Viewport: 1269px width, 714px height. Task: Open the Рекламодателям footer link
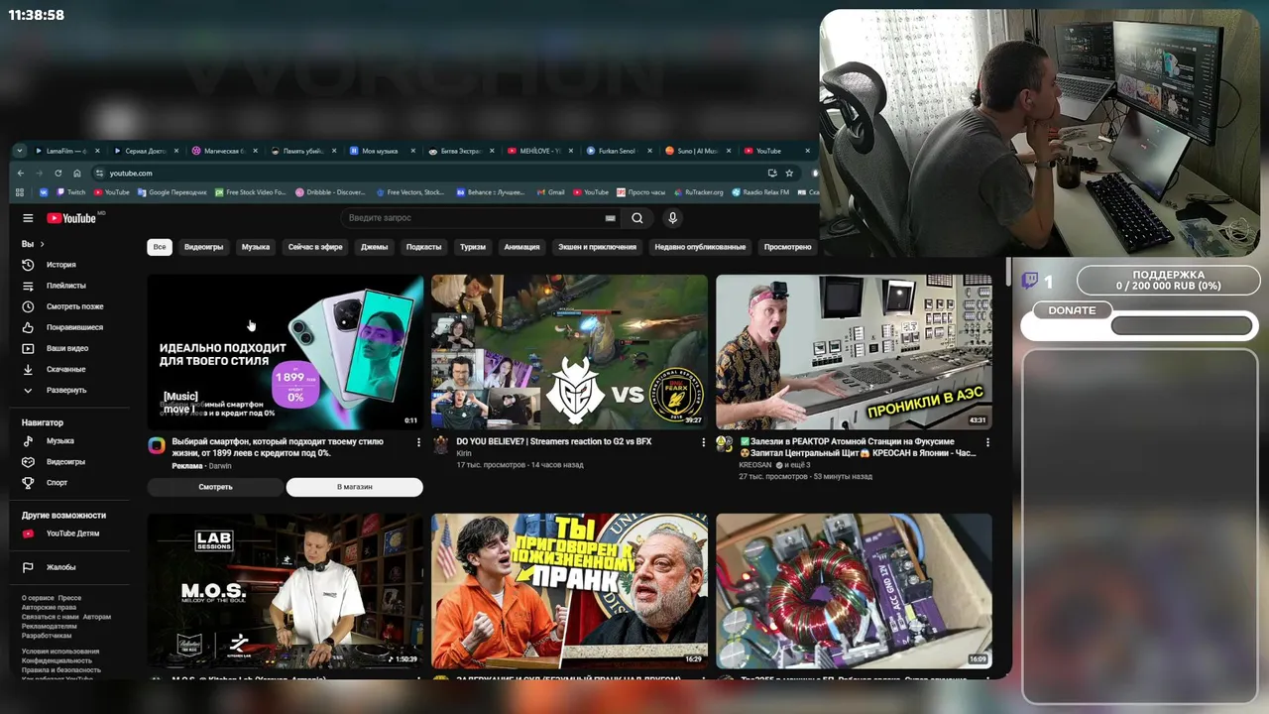49,627
